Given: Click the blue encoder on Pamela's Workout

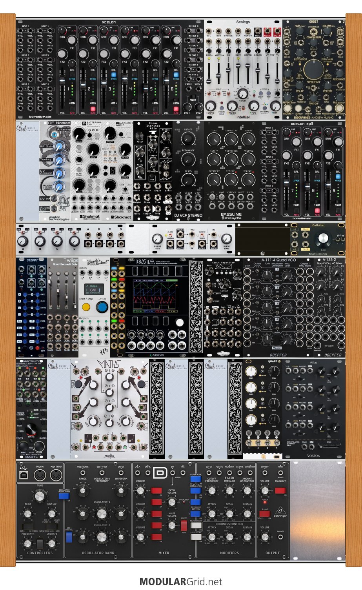Looking at the screenshot, I should tap(102, 307).
